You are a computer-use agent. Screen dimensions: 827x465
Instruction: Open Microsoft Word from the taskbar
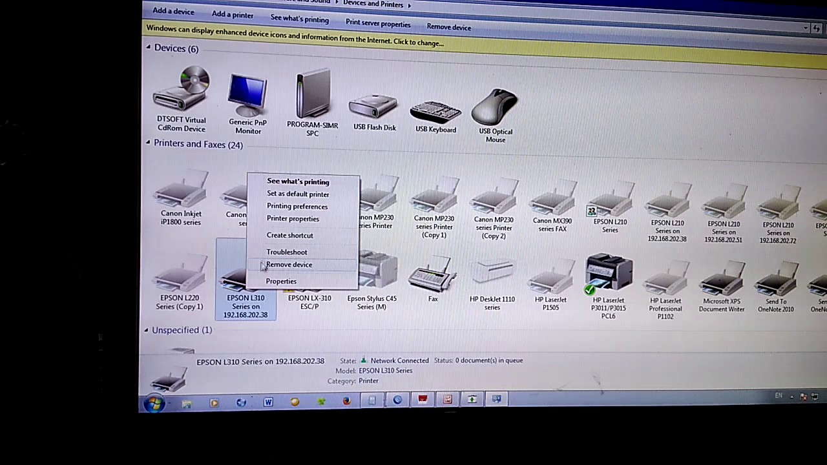tap(268, 402)
